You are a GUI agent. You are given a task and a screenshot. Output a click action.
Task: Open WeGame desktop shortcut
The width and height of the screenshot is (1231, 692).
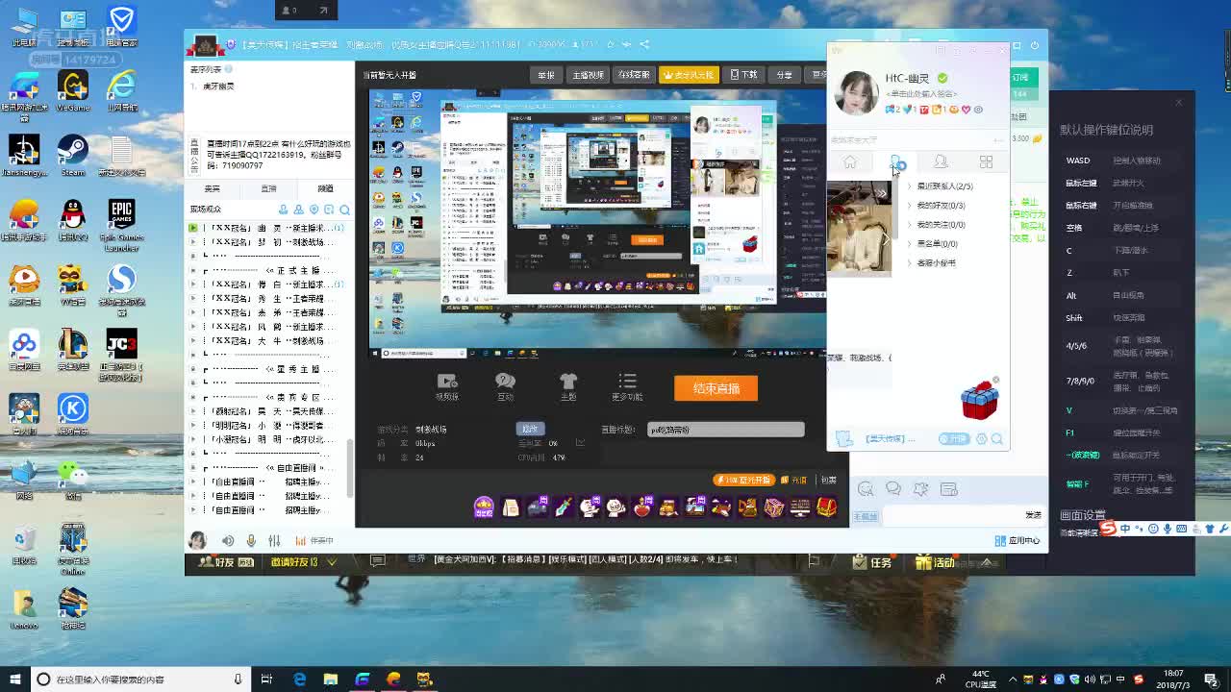(x=73, y=90)
